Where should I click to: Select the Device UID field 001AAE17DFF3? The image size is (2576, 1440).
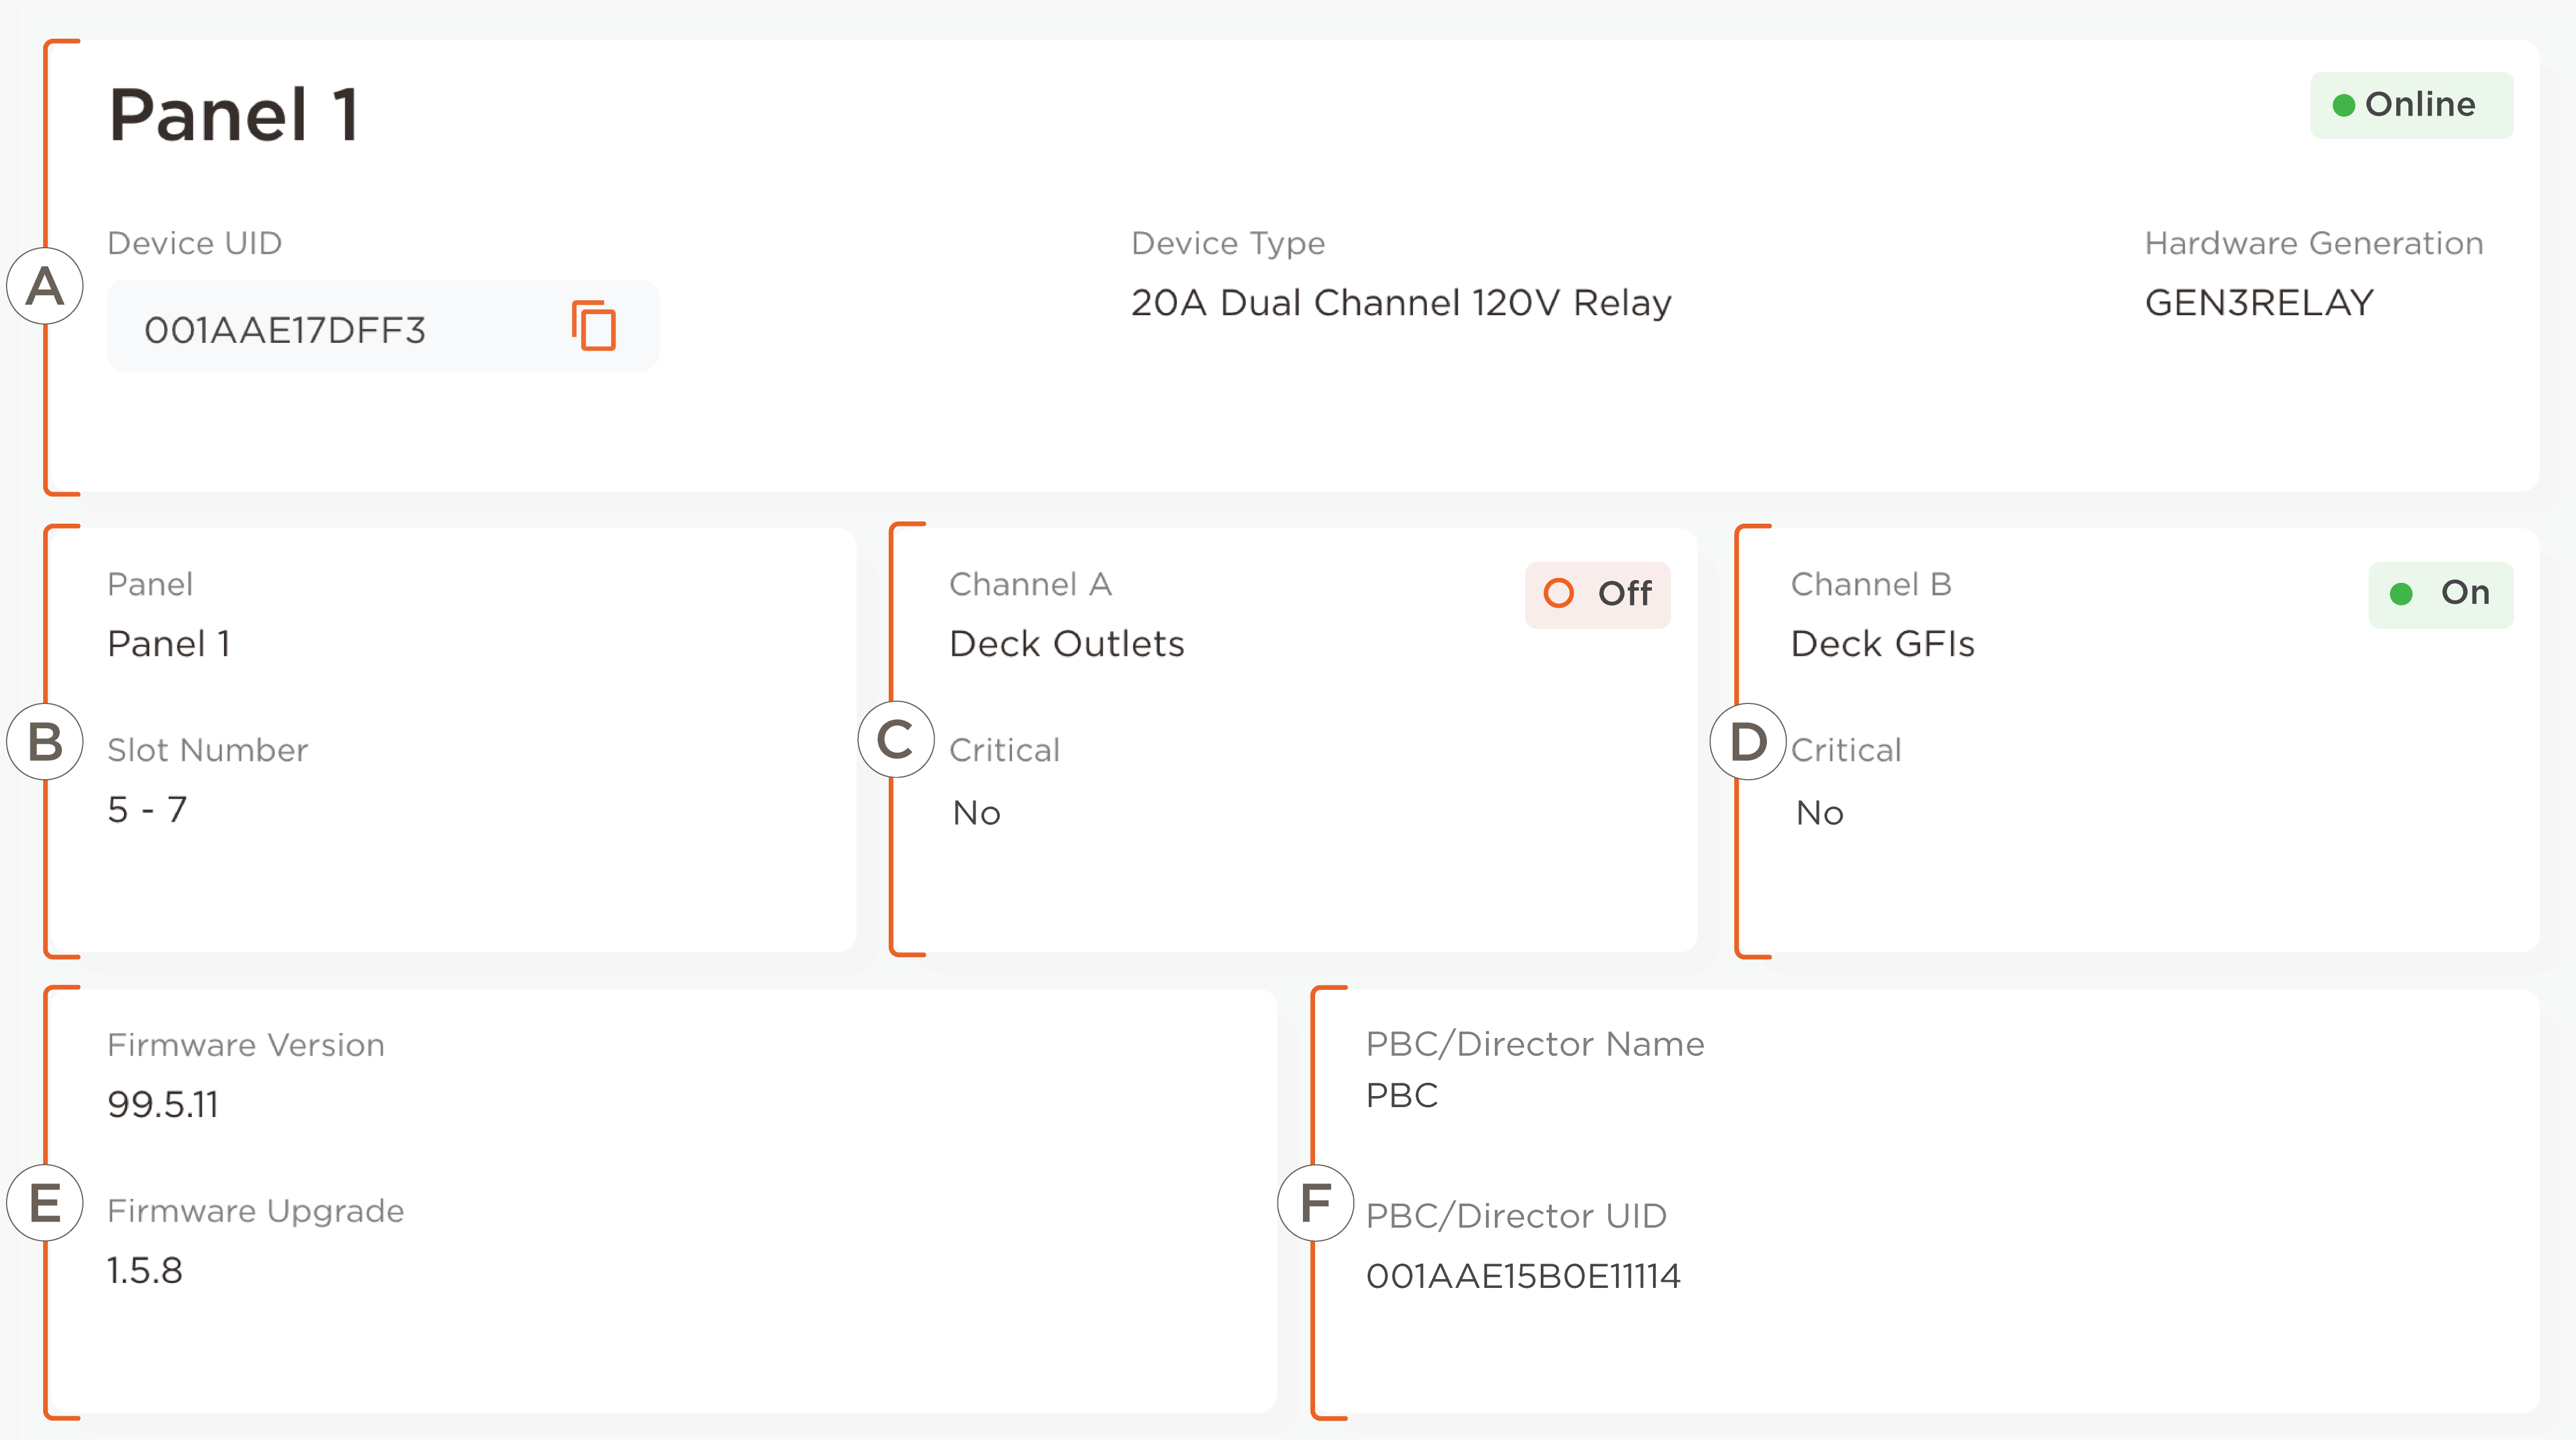click(x=285, y=330)
